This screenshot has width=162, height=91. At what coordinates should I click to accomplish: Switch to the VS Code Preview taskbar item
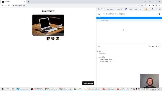point(23,89)
